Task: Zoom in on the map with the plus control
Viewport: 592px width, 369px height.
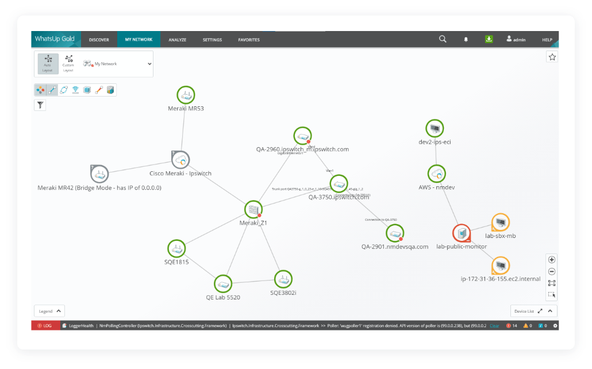Action: 552,259
